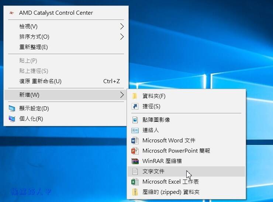Choose 排序方式(O) from context menu

[x=66, y=37]
